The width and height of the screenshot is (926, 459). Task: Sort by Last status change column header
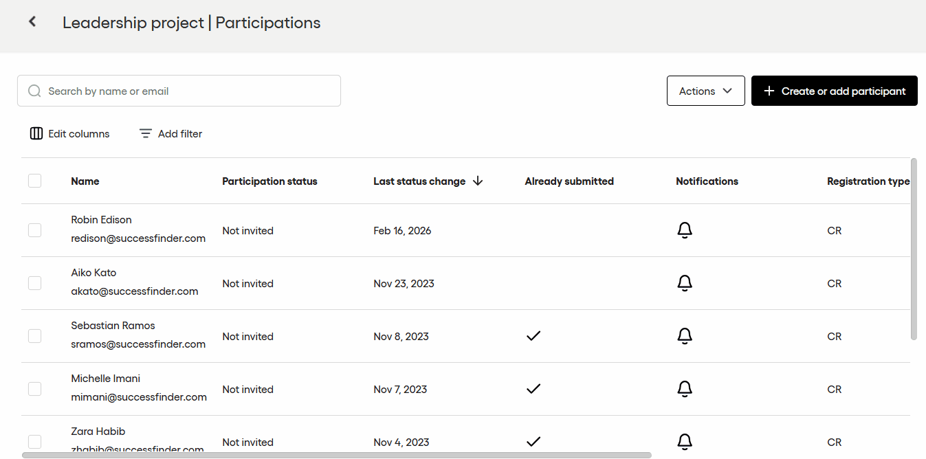419,181
